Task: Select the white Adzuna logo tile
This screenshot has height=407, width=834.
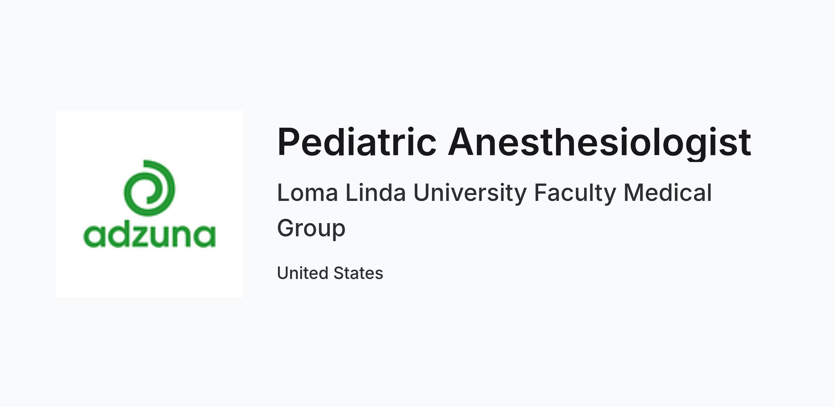Action: click(x=149, y=204)
